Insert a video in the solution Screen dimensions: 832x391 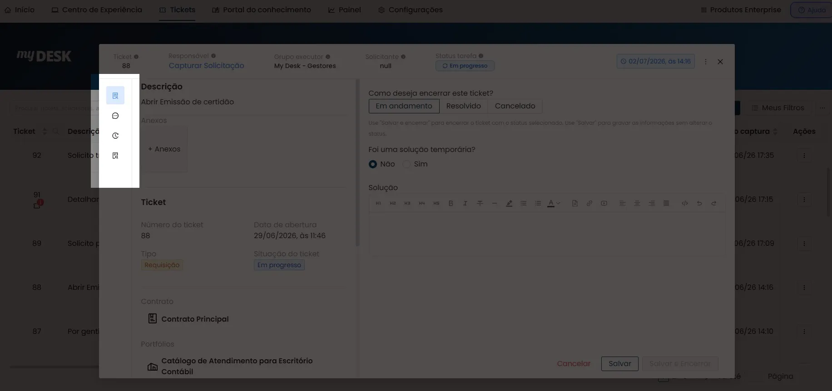604,203
